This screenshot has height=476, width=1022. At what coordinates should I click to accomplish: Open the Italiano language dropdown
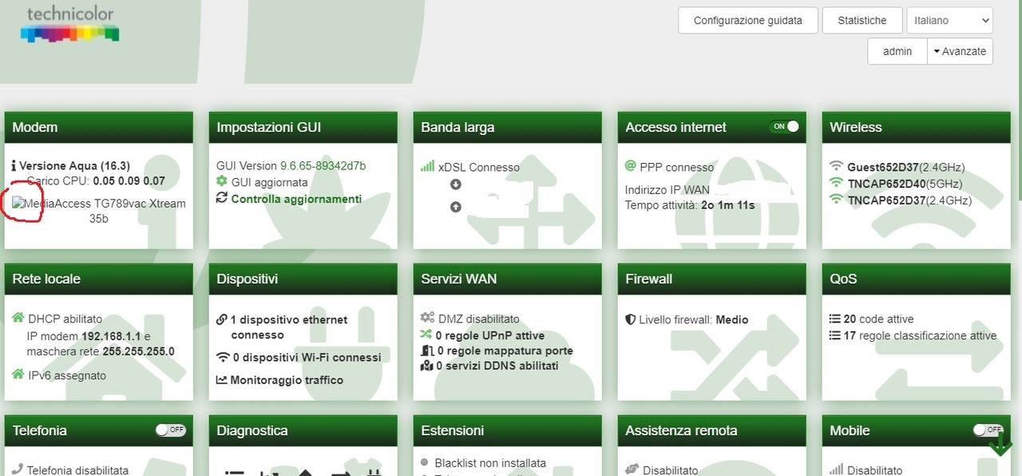tap(949, 21)
